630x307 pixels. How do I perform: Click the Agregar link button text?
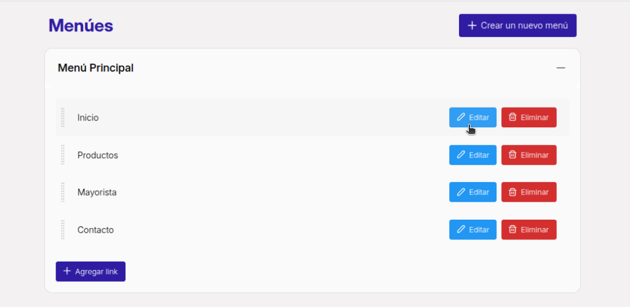pyautogui.click(x=97, y=272)
